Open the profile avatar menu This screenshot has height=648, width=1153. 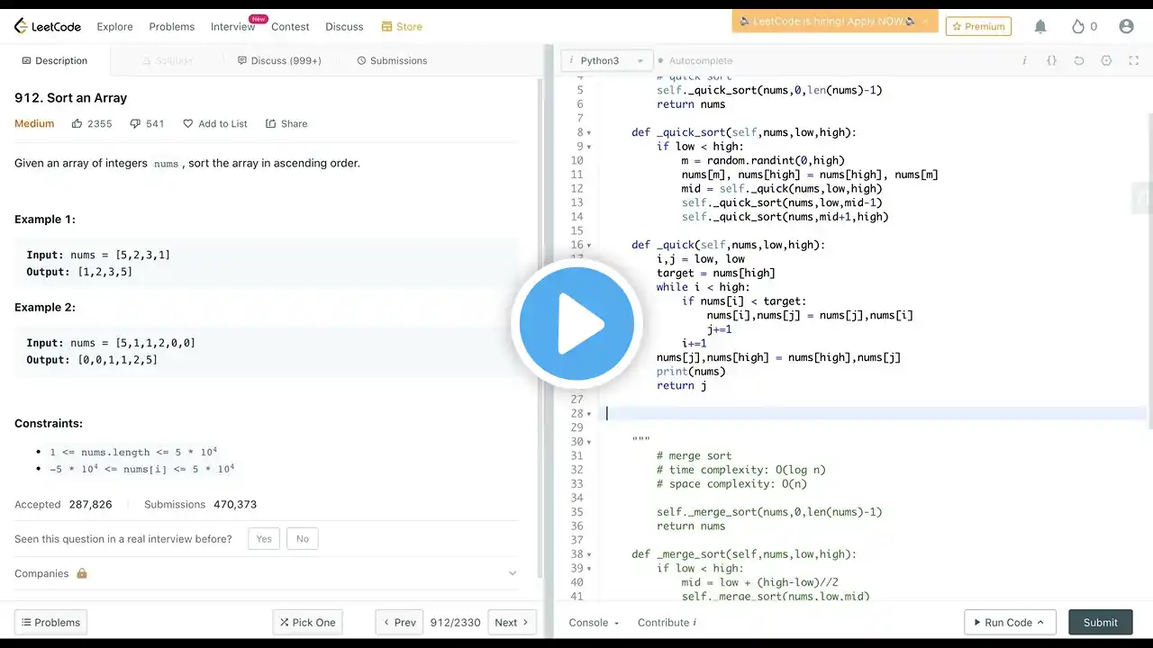click(1126, 26)
